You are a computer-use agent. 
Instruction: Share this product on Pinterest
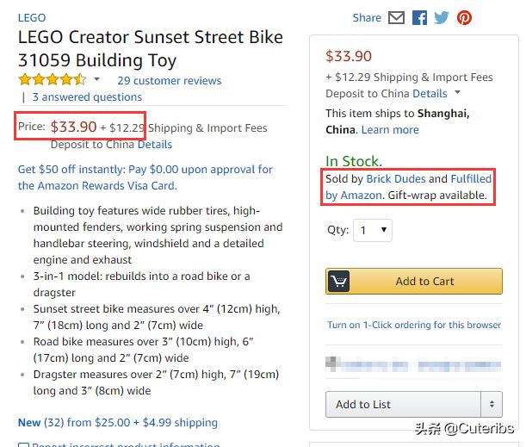[x=464, y=17]
